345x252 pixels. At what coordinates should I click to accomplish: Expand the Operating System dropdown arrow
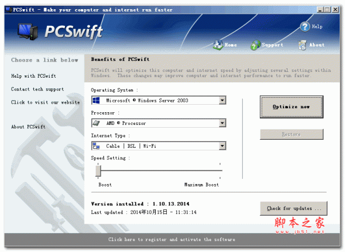point(223,100)
